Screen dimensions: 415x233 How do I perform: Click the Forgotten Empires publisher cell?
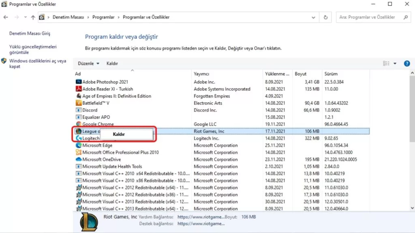(x=212, y=96)
